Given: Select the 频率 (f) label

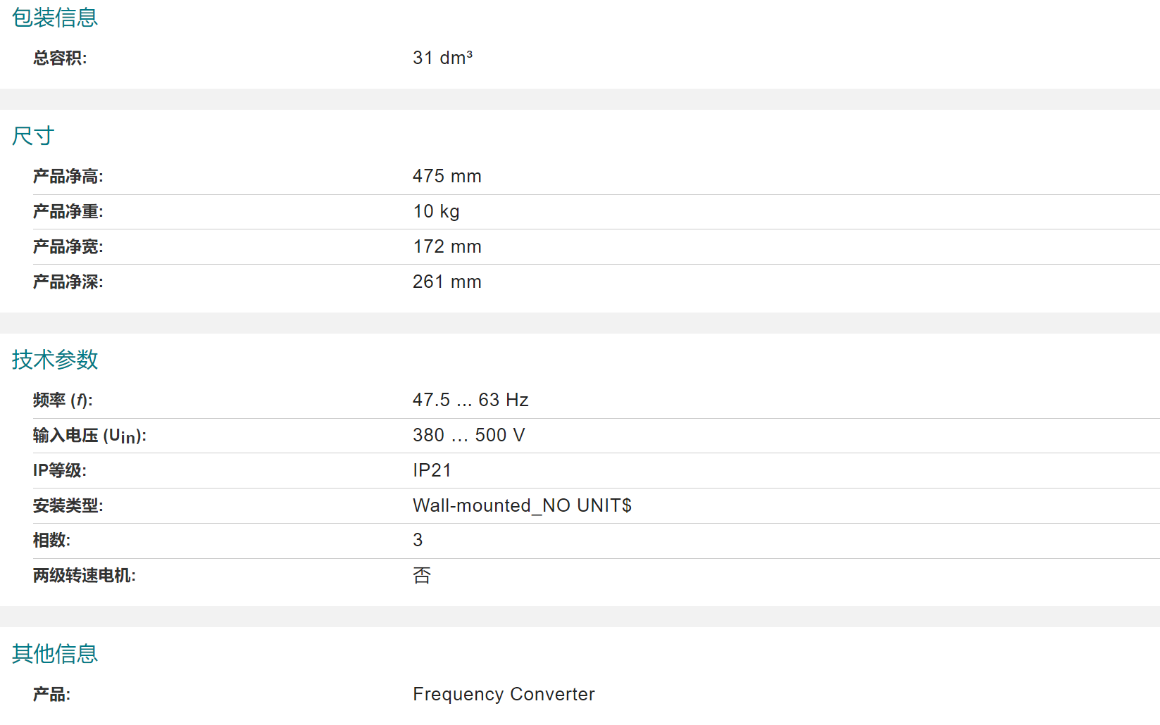Looking at the screenshot, I should click(63, 400).
